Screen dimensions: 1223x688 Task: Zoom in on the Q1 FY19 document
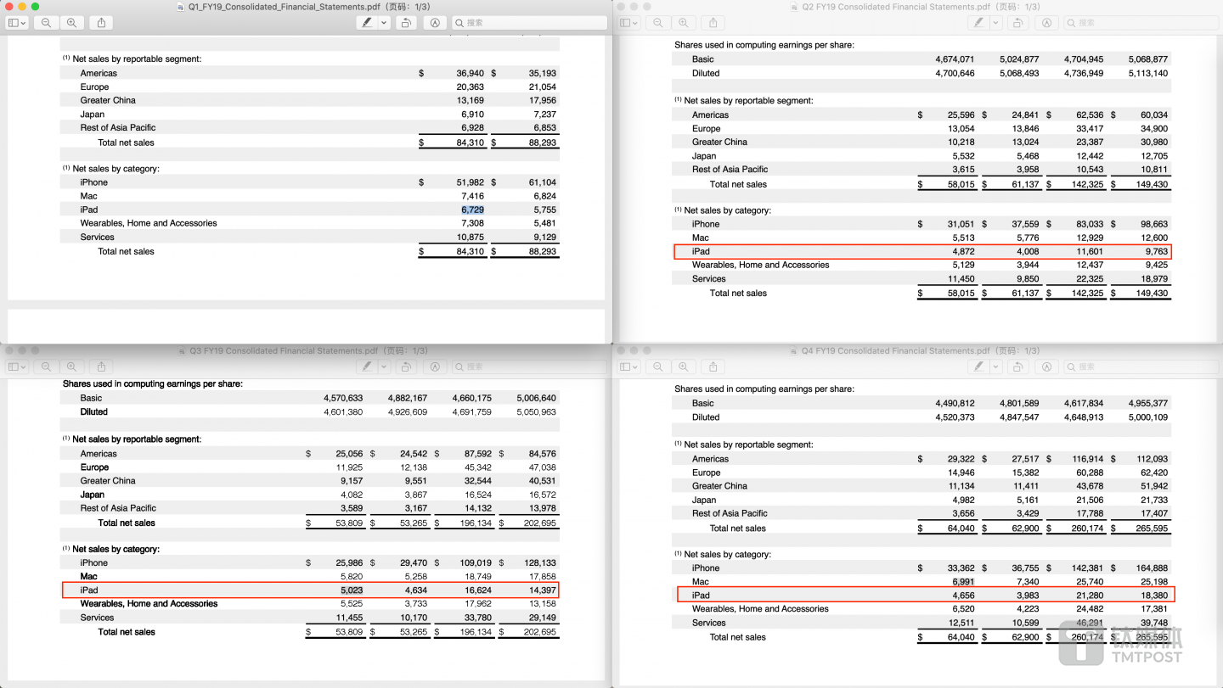pos(71,23)
